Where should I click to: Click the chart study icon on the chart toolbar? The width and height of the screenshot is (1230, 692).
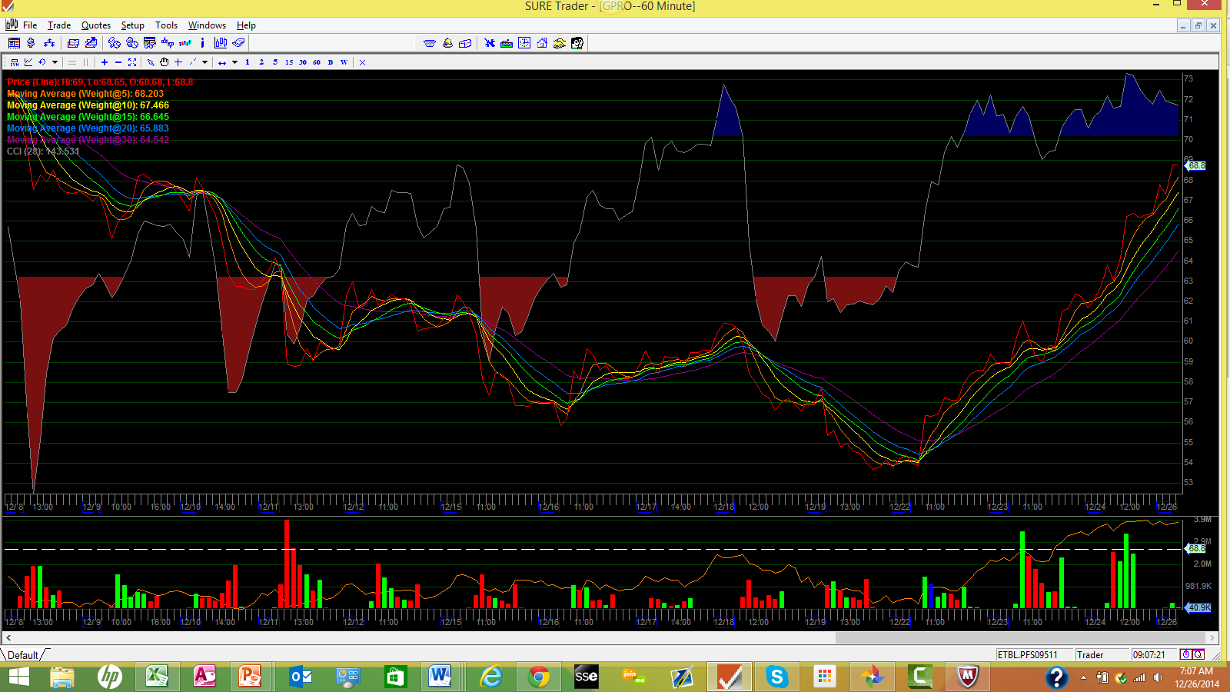click(x=28, y=62)
